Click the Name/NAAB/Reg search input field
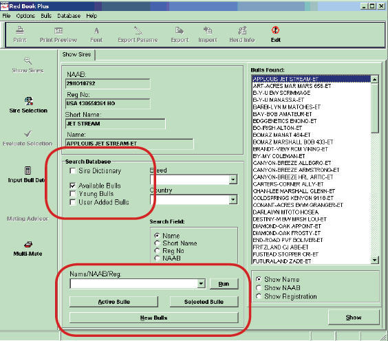 (x=134, y=284)
